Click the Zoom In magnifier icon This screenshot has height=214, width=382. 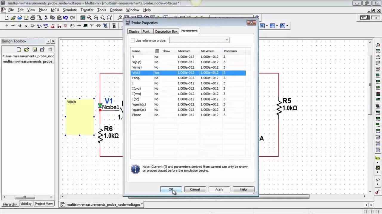click(x=90, y=18)
